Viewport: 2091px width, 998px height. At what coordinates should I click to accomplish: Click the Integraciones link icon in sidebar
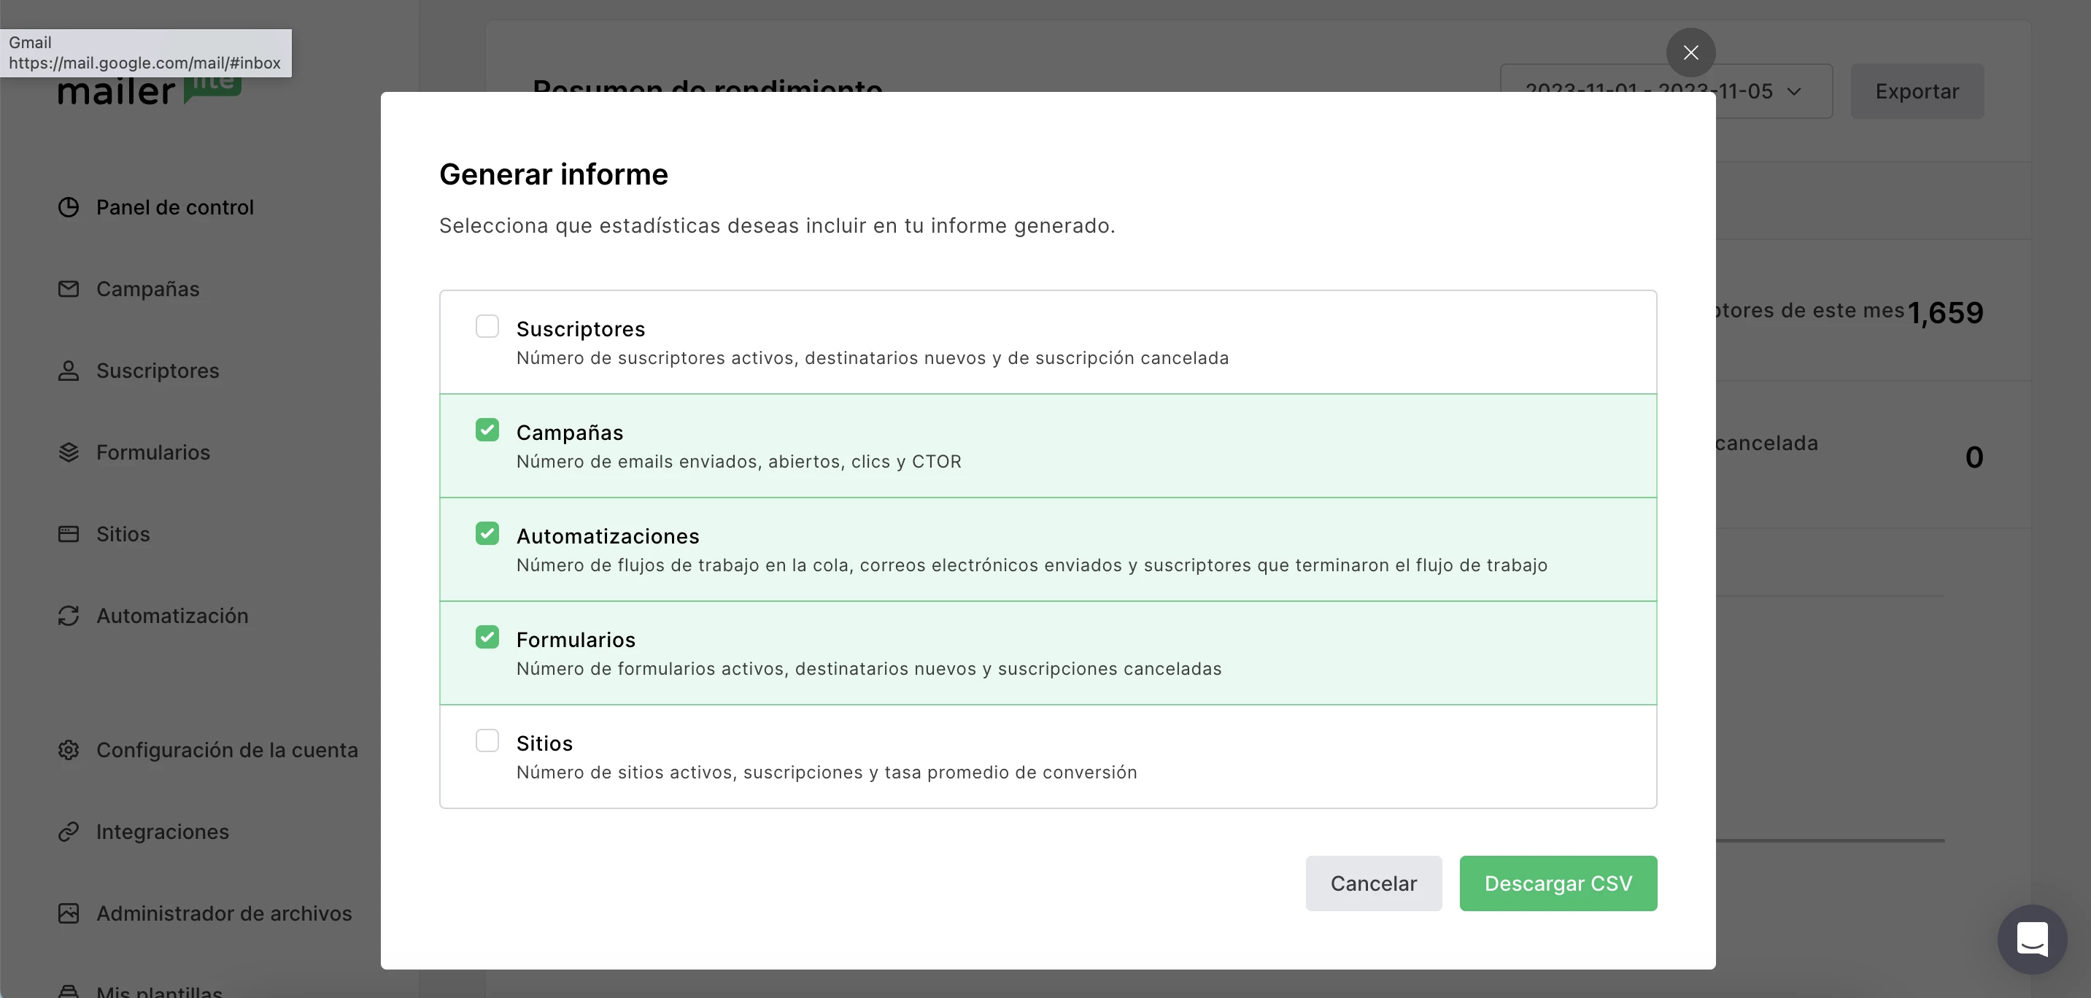(69, 832)
